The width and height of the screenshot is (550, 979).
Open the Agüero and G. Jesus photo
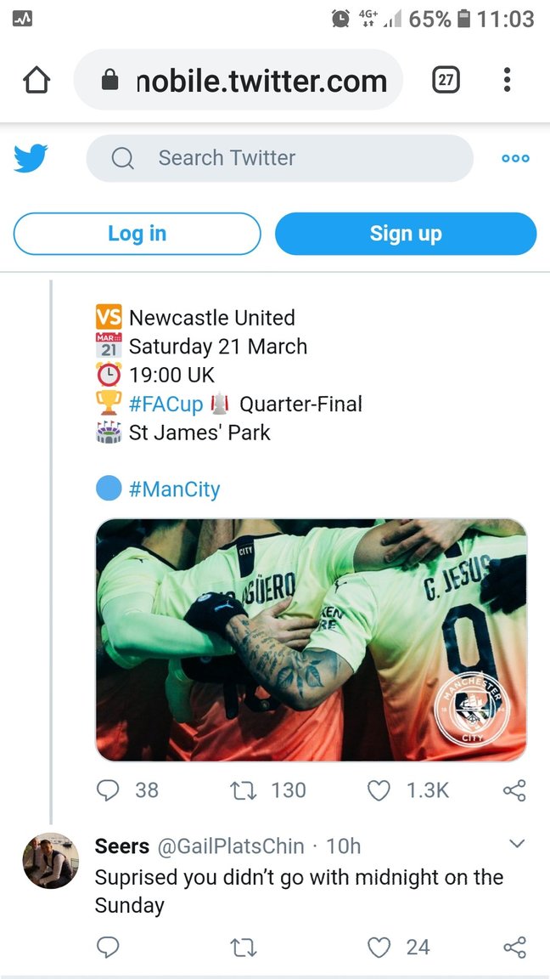click(311, 639)
